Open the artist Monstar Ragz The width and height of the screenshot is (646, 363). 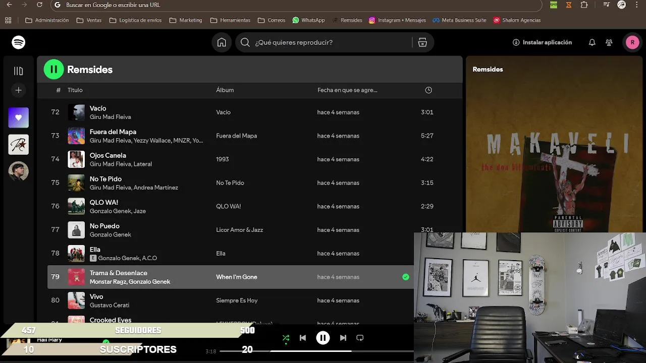coord(108,282)
